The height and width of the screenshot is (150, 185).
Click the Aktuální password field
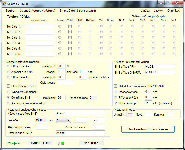pos(130,115)
